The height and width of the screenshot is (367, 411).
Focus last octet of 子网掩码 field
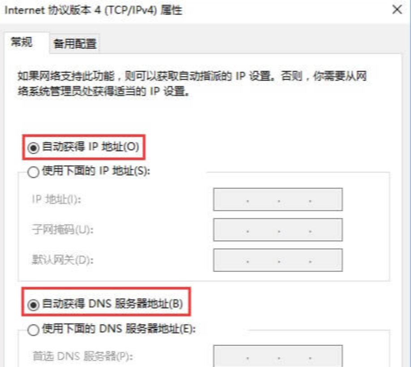coord(326,230)
